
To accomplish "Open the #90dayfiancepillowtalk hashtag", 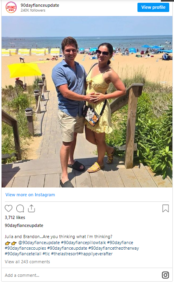I will 83,243.
